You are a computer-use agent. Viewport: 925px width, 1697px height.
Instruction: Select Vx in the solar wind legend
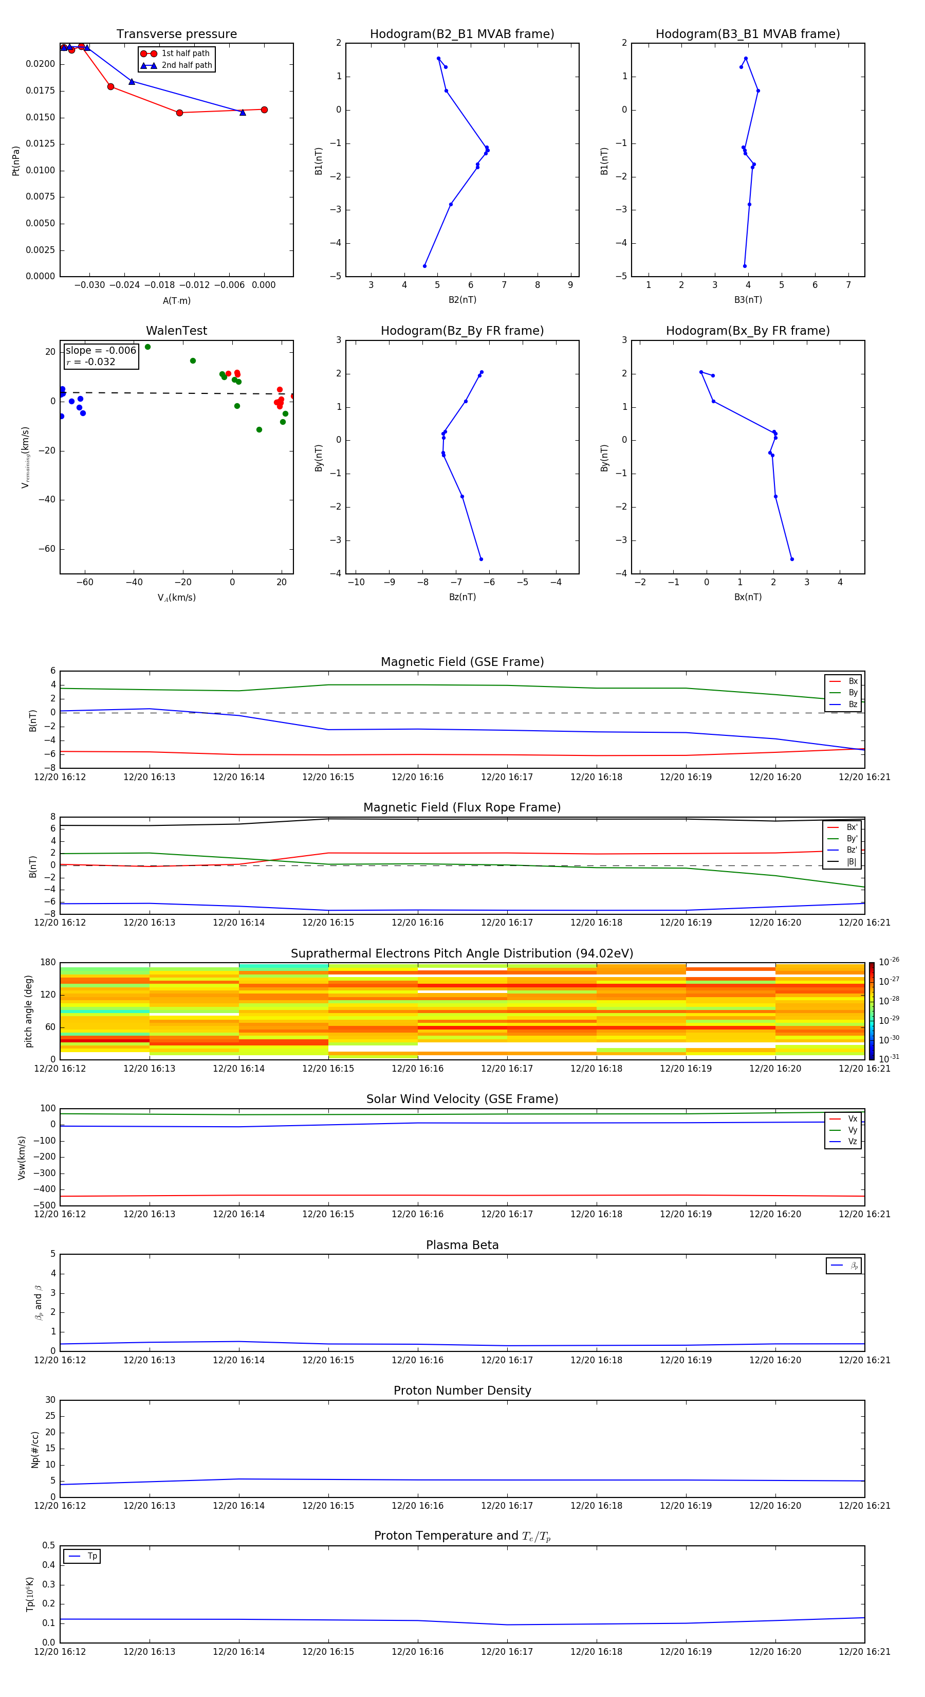843,1118
